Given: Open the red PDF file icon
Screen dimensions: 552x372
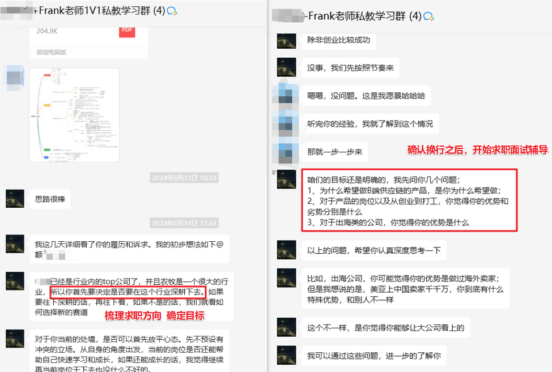Looking at the screenshot, I should click(x=127, y=32).
